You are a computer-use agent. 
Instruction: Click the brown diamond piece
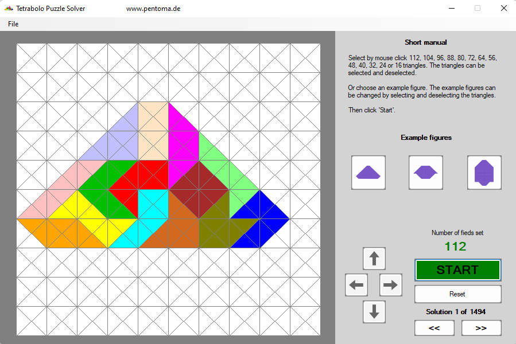[x=199, y=189]
